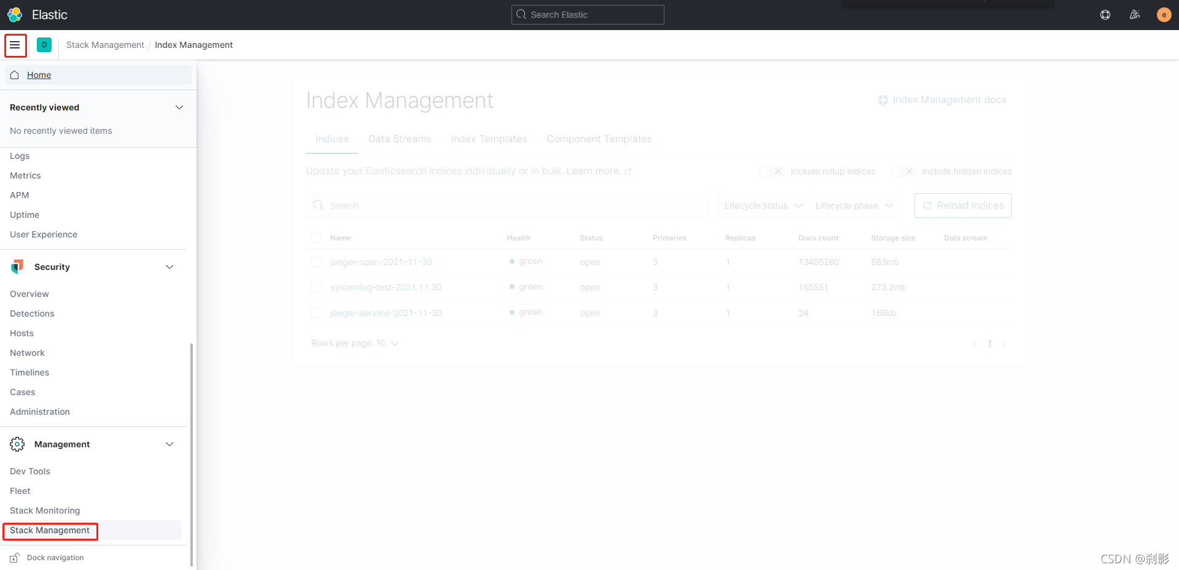This screenshot has height=570, width=1179.
Task: Open the systemlog-test-2021.11.30 index link
Action: pos(386,287)
